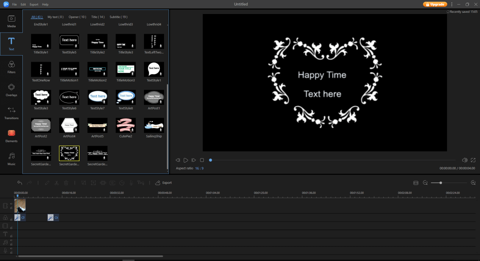
Task: Open the Music panel
Action: (11, 158)
